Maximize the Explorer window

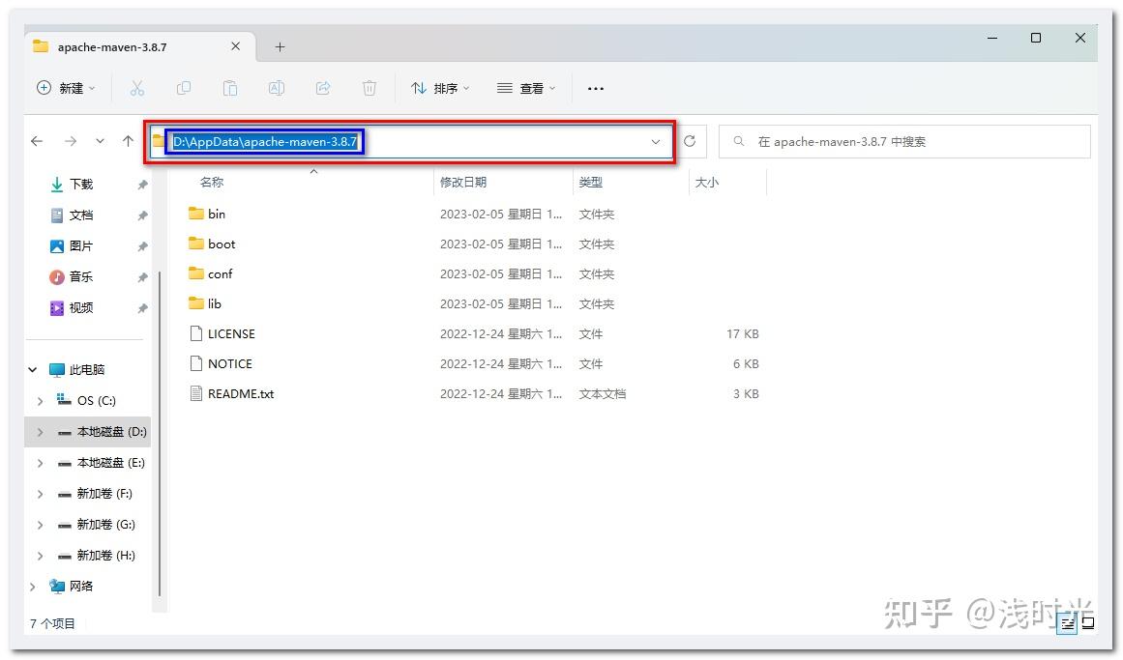click(x=1036, y=38)
